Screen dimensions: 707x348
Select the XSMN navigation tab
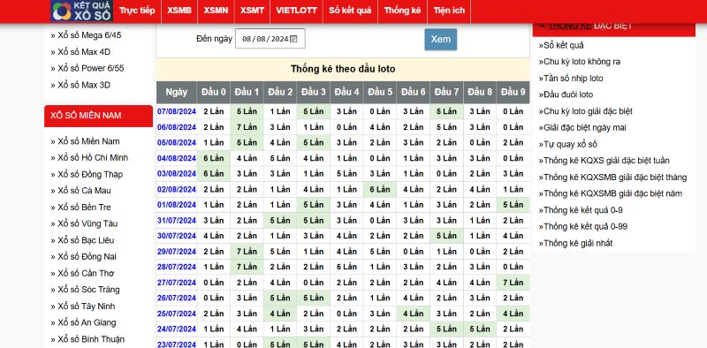[x=216, y=11]
